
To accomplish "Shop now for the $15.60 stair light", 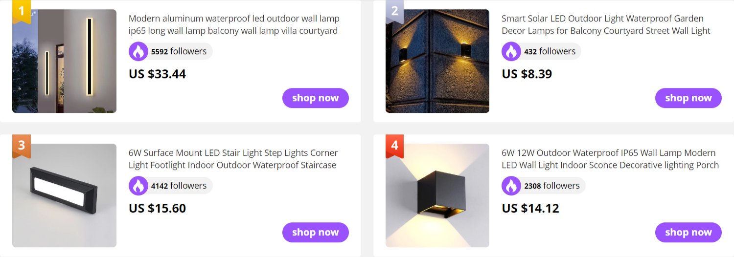I will (x=316, y=233).
